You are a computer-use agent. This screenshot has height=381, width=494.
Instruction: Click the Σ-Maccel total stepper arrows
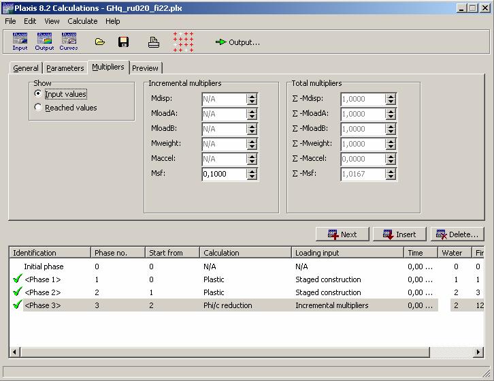391,159
